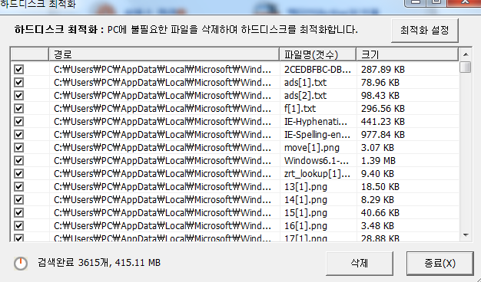The height and width of the screenshot is (282, 481).
Task: Select the file name 15[1].png
Action: [x=306, y=212]
